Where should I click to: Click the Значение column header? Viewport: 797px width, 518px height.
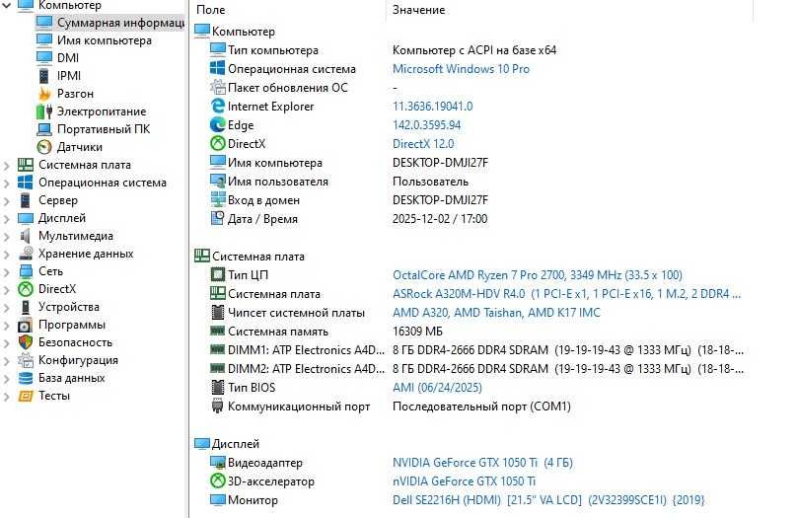pos(569,10)
